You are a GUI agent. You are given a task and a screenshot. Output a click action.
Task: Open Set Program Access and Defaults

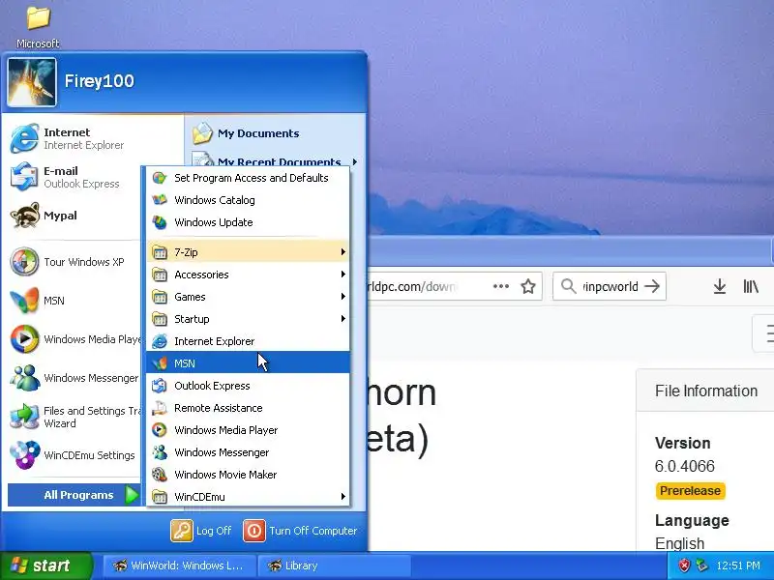[x=248, y=178]
